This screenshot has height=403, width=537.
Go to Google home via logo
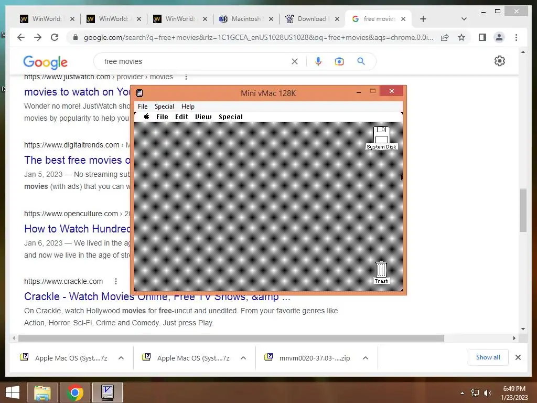pyautogui.click(x=46, y=62)
